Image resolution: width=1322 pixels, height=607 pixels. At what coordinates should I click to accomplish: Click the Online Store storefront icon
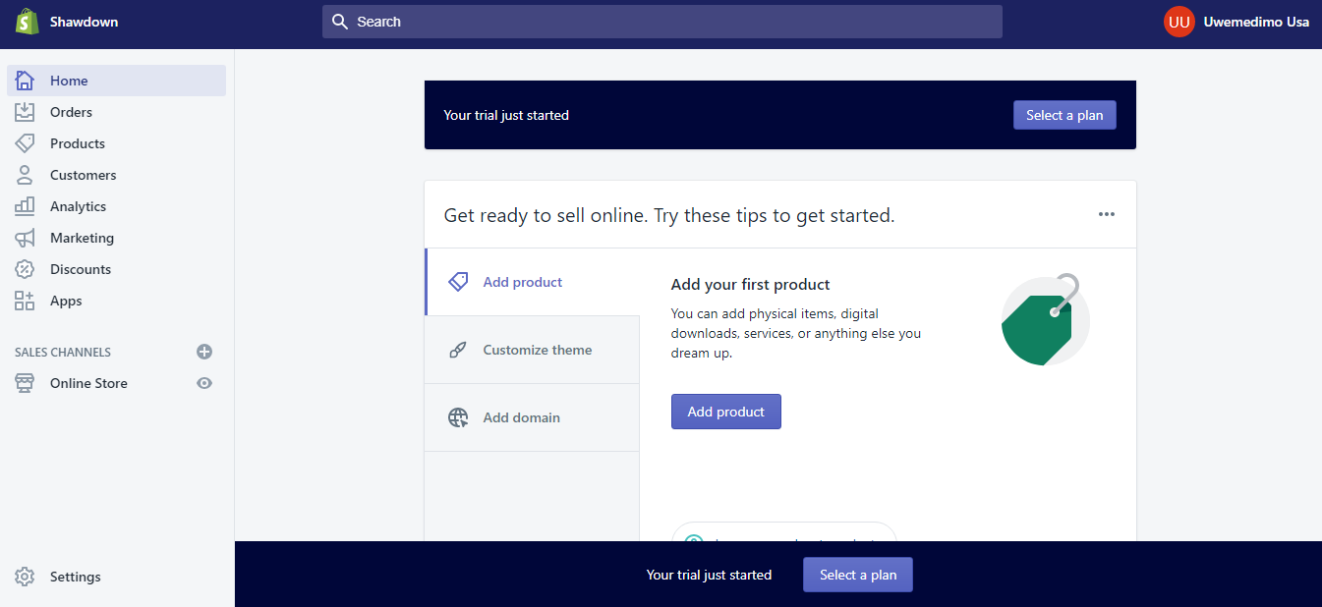point(25,383)
